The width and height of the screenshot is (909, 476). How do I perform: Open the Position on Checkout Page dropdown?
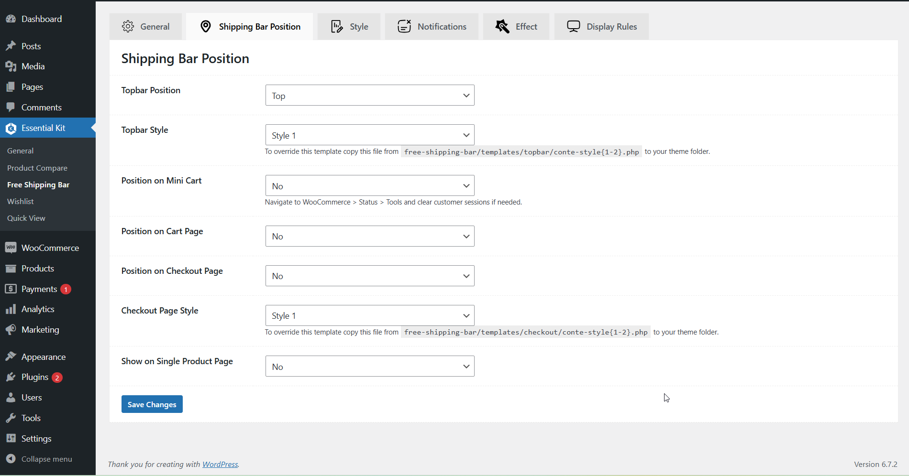point(370,276)
